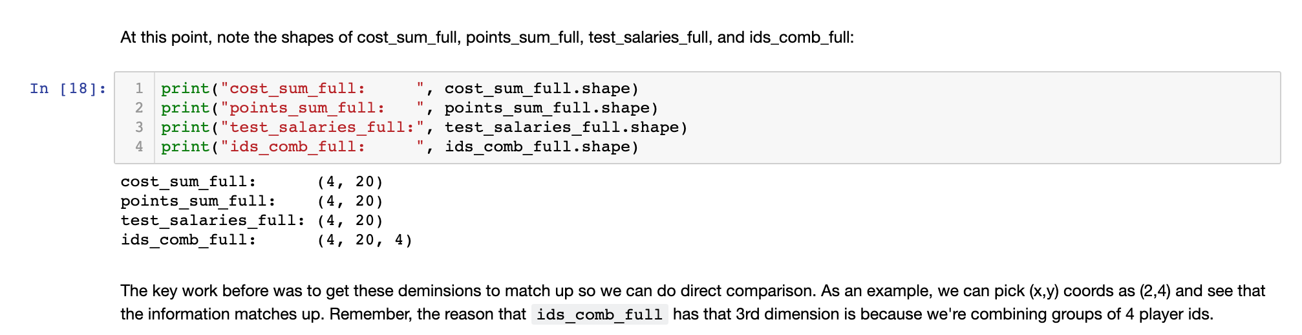Click line number 2 in code gutter

[139, 108]
